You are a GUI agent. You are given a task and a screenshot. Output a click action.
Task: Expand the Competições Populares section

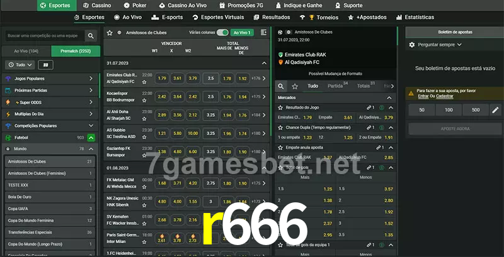[x=91, y=126]
